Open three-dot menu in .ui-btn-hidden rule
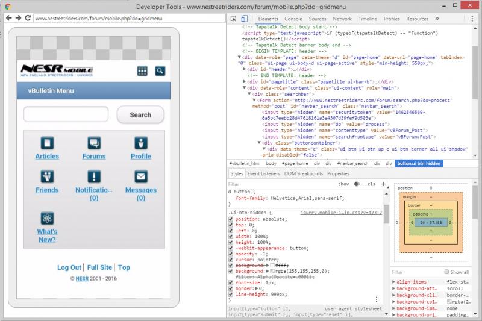The height and width of the screenshot is (321, 482). pyautogui.click(x=376, y=299)
